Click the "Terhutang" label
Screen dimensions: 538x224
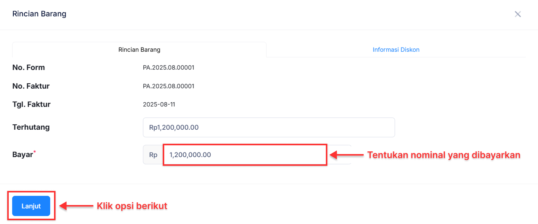pyautogui.click(x=31, y=127)
